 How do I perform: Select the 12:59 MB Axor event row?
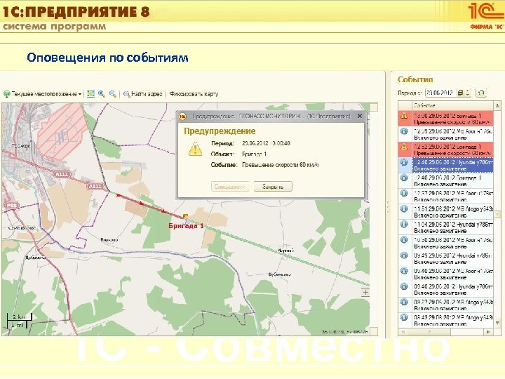click(x=445, y=134)
